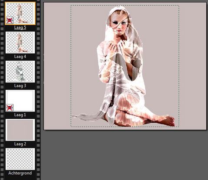208x180 pixels.
Task: Show the hidden Laag 5 via crossed-eye icon
Action: point(10,20)
